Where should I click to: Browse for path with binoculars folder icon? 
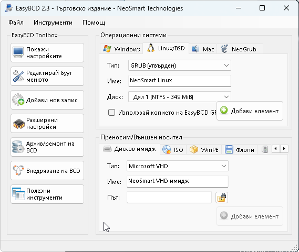[x=222, y=198]
